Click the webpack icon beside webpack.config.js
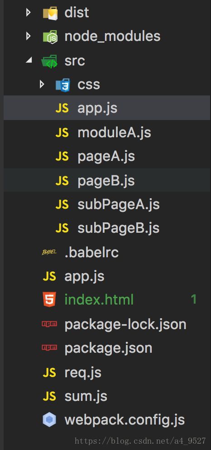211x450 pixels. click(x=49, y=420)
